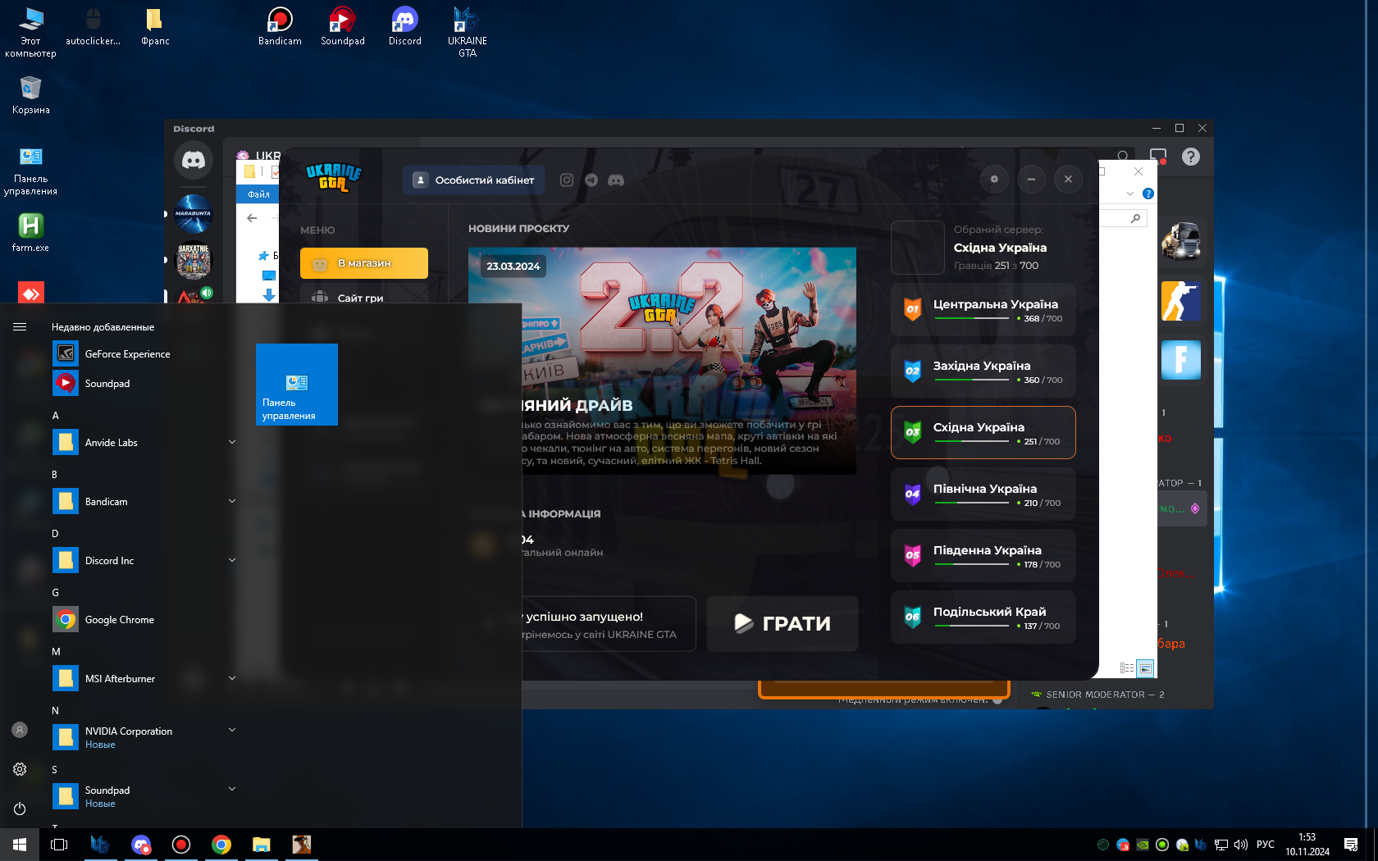Click the 23.03.2024 news date badge
The width and height of the screenshot is (1378, 861).
click(x=513, y=266)
